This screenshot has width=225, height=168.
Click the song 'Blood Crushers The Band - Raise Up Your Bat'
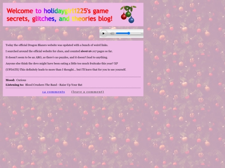tap(54, 85)
